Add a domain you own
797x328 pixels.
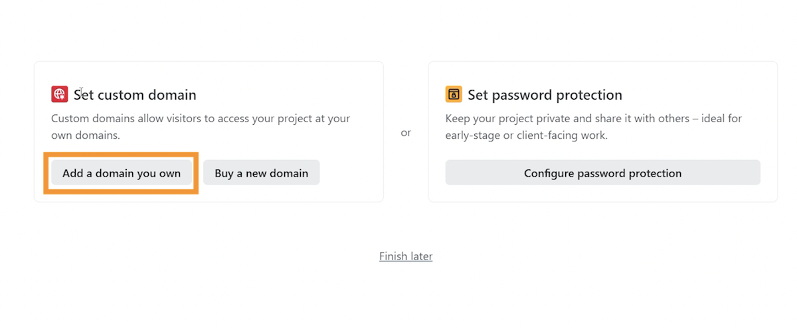pos(122,173)
